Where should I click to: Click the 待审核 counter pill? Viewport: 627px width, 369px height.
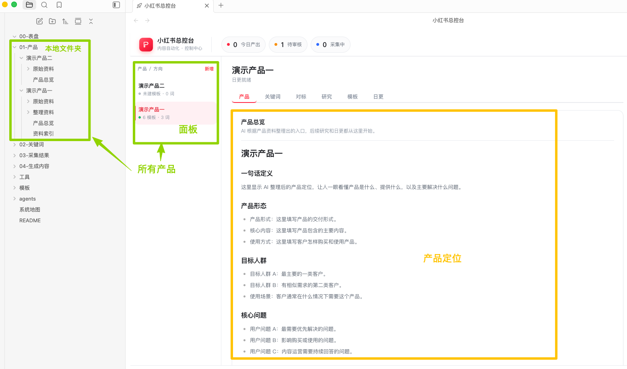[288, 45]
